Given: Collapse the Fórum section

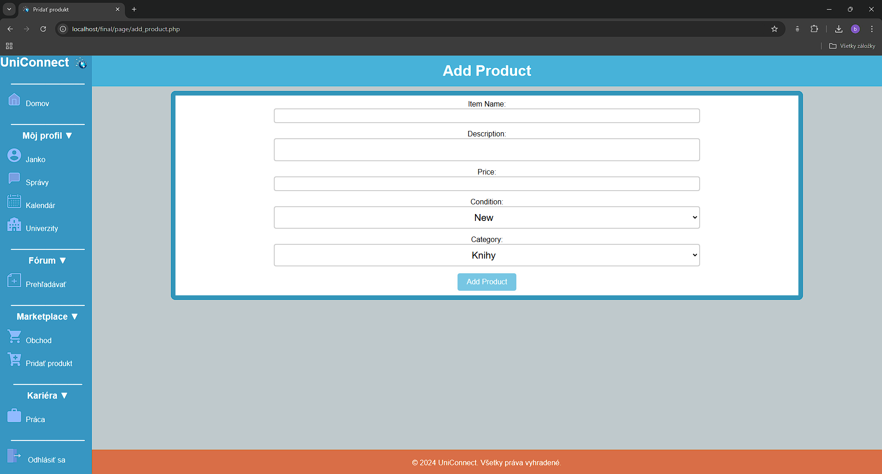Looking at the screenshot, I should pos(47,260).
